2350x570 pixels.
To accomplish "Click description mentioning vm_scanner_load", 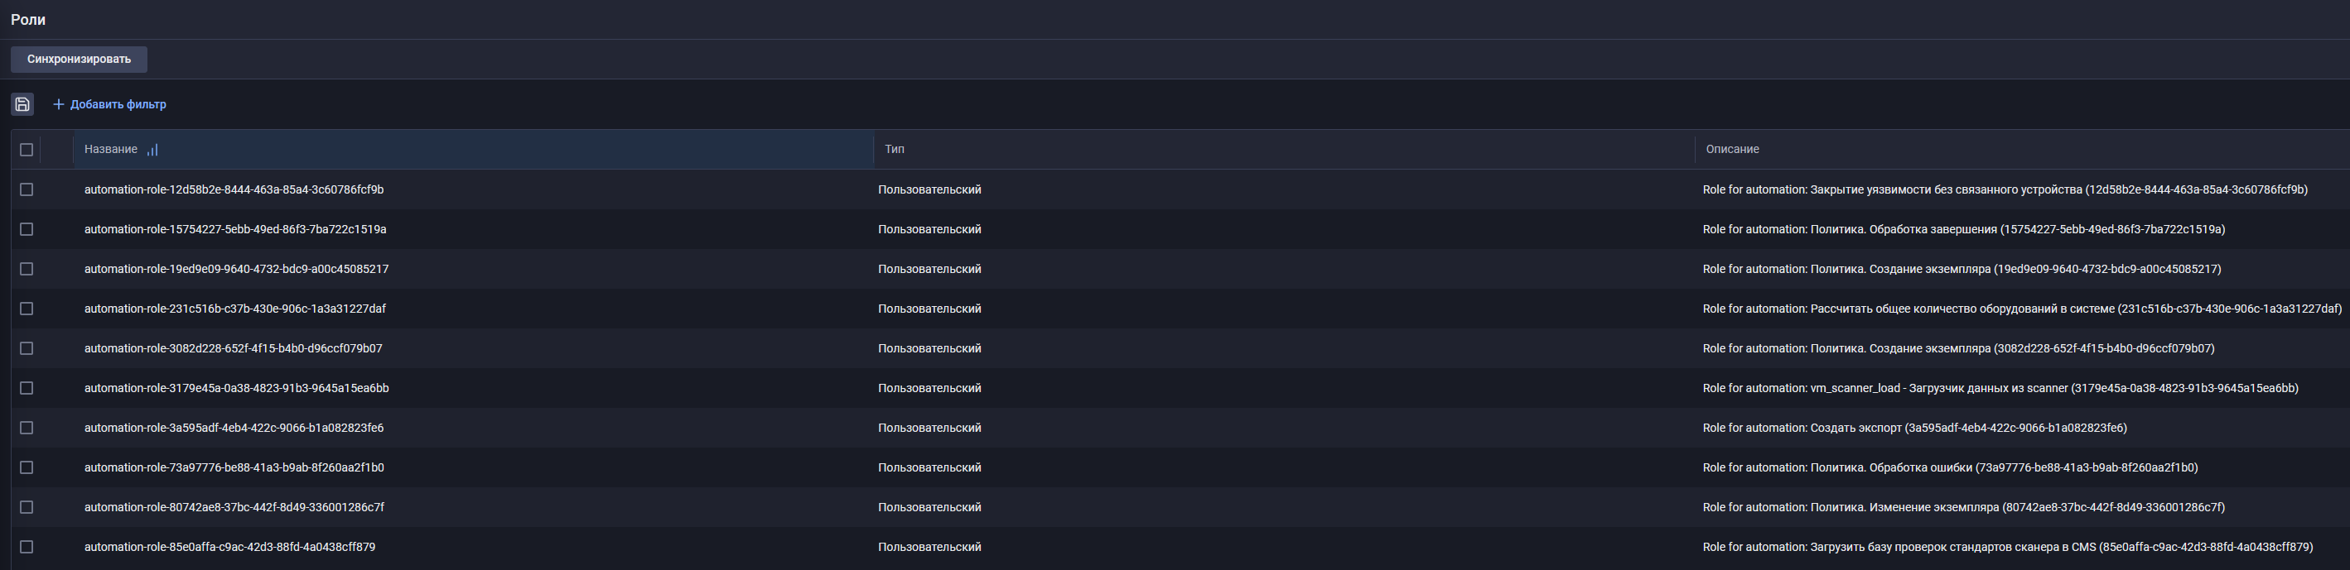I will click(2000, 388).
